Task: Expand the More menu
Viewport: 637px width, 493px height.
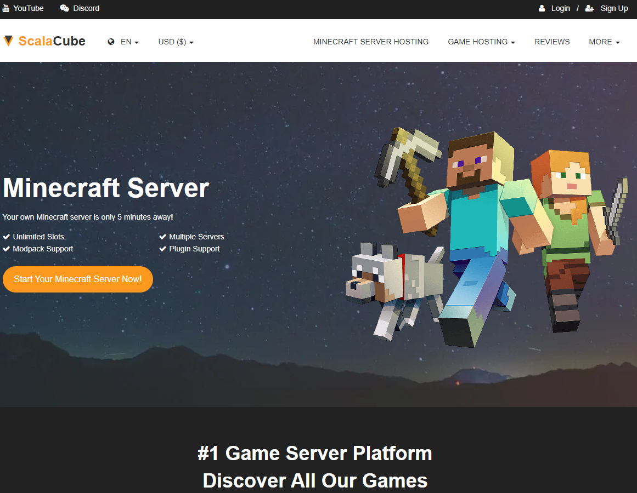Action: pyautogui.click(x=604, y=42)
